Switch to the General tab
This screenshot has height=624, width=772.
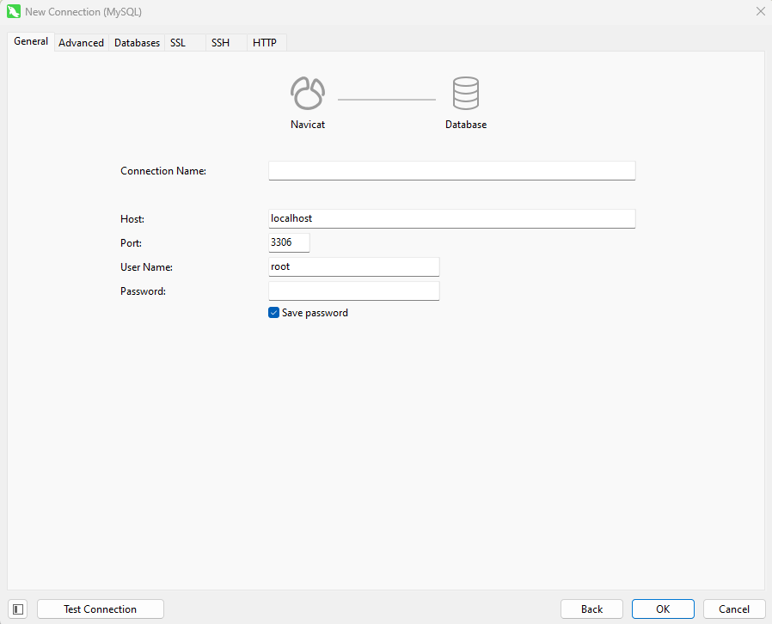(31, 41)
